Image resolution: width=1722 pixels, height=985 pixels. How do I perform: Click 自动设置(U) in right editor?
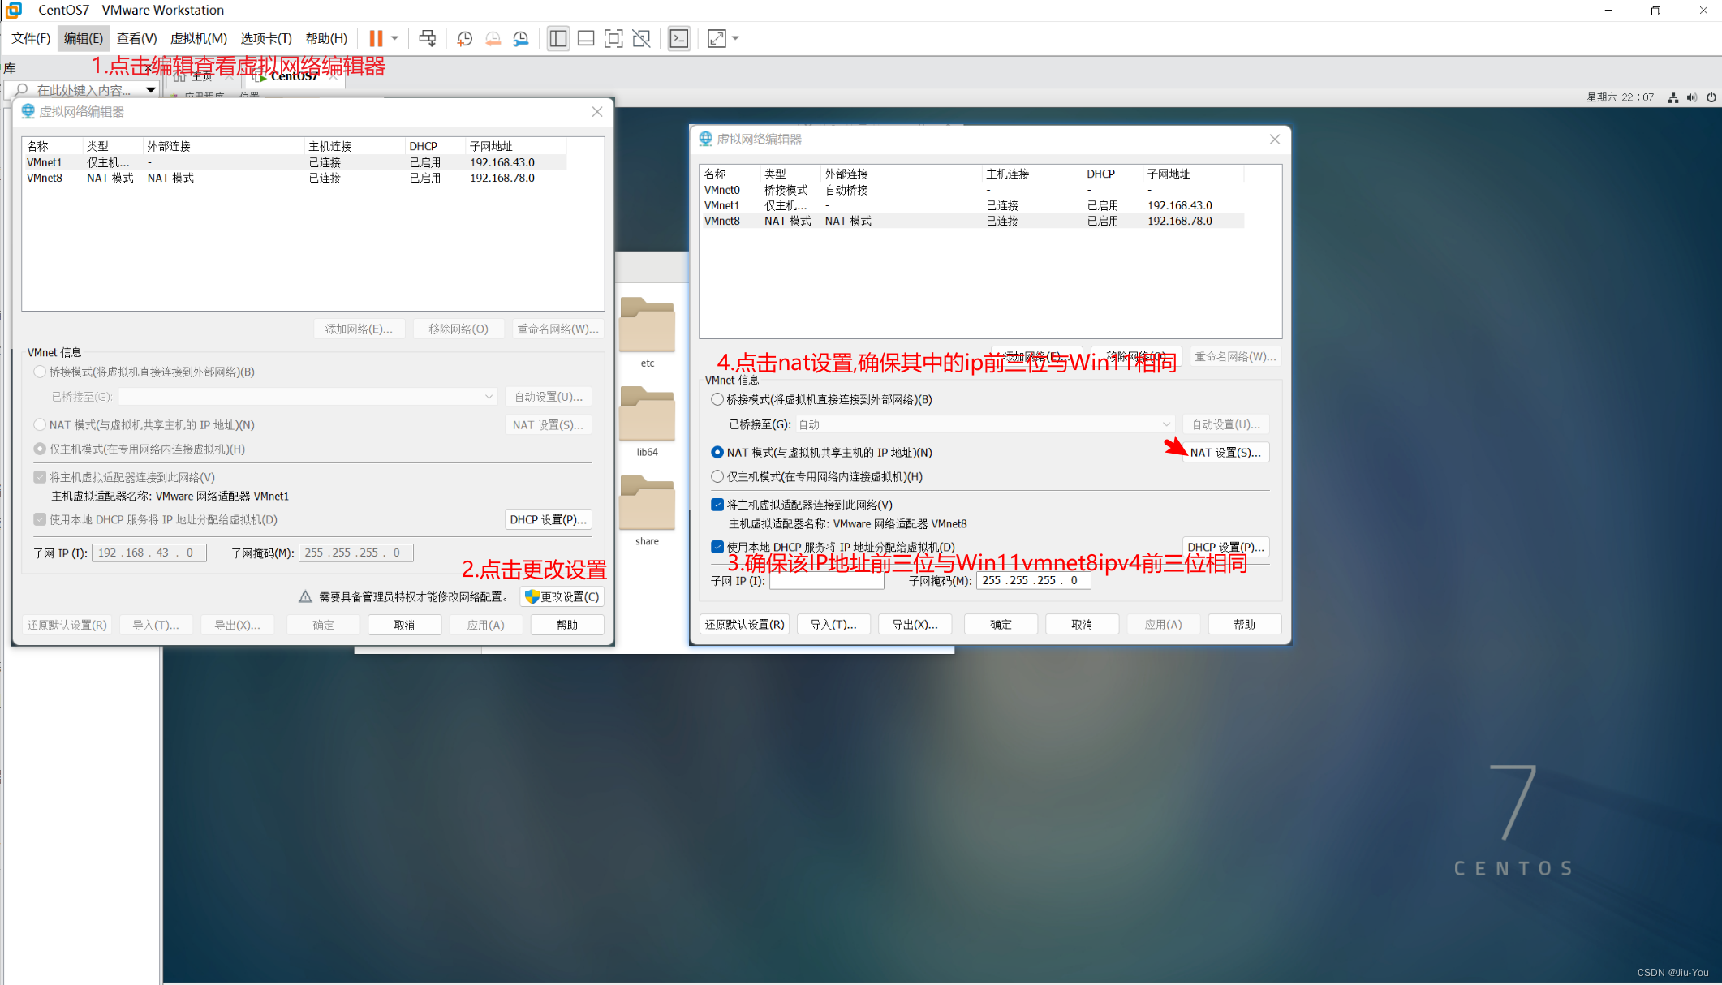[x=1225, y=424]
